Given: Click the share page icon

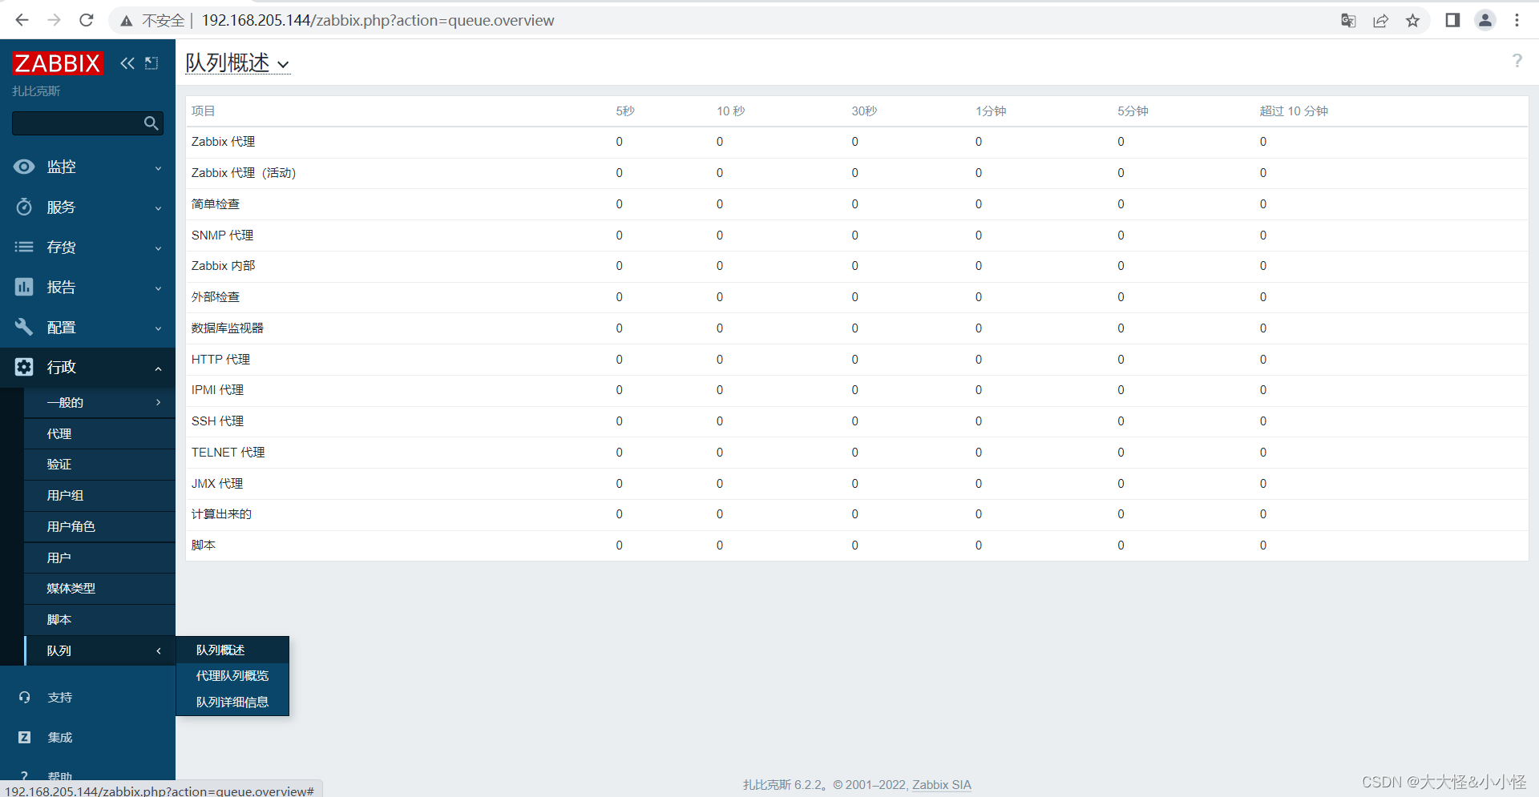Looking at the screenshot, I should [1380, 21].
